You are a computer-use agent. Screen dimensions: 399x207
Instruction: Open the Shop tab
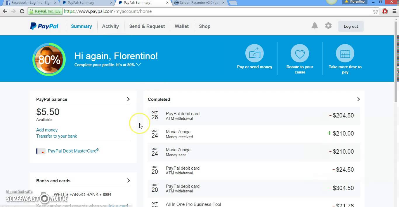[205, 26]
